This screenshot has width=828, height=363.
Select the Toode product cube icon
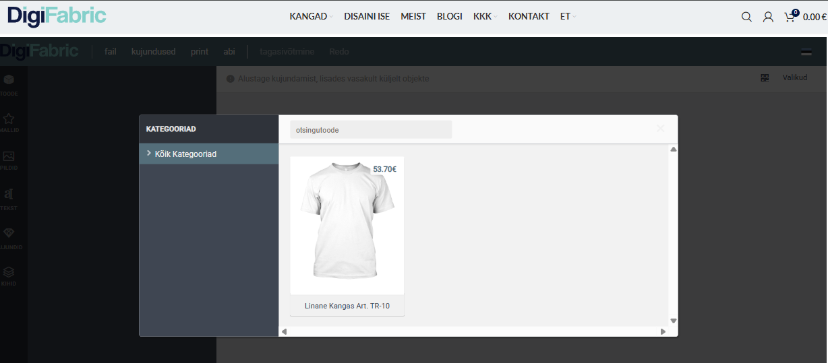click(x=9, y=80)
